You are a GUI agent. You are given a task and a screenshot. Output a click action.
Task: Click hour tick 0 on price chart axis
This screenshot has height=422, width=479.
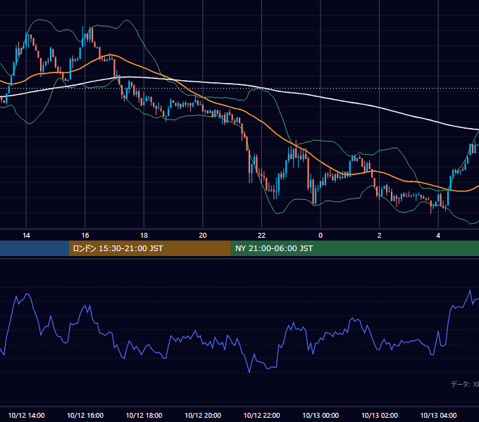321,236
